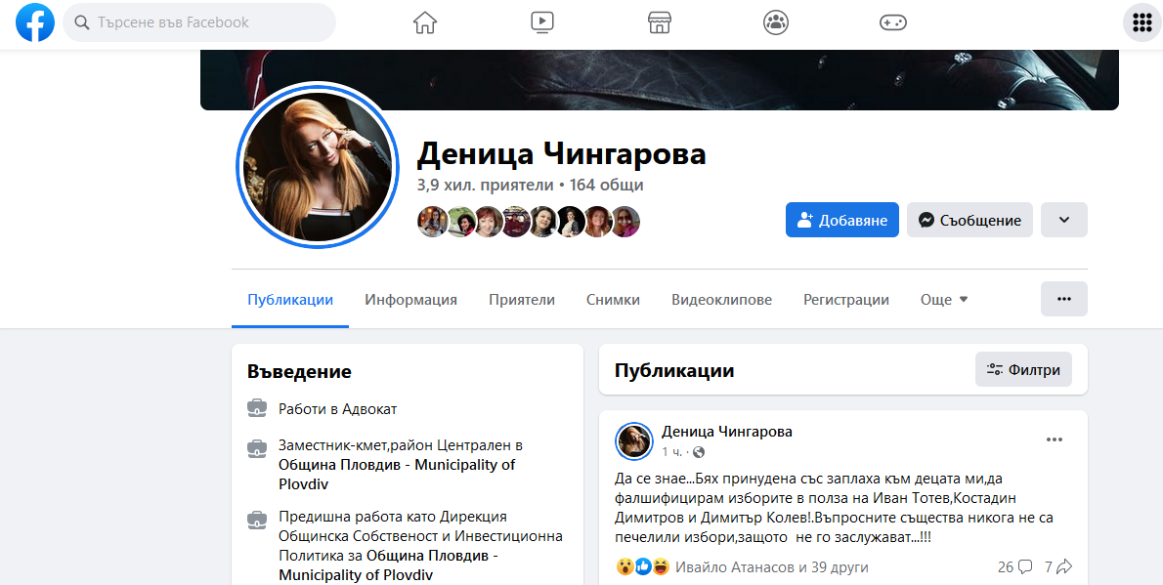Click the cover photo banner
This screenshot has height=585, width=1163.
point(660,80)
